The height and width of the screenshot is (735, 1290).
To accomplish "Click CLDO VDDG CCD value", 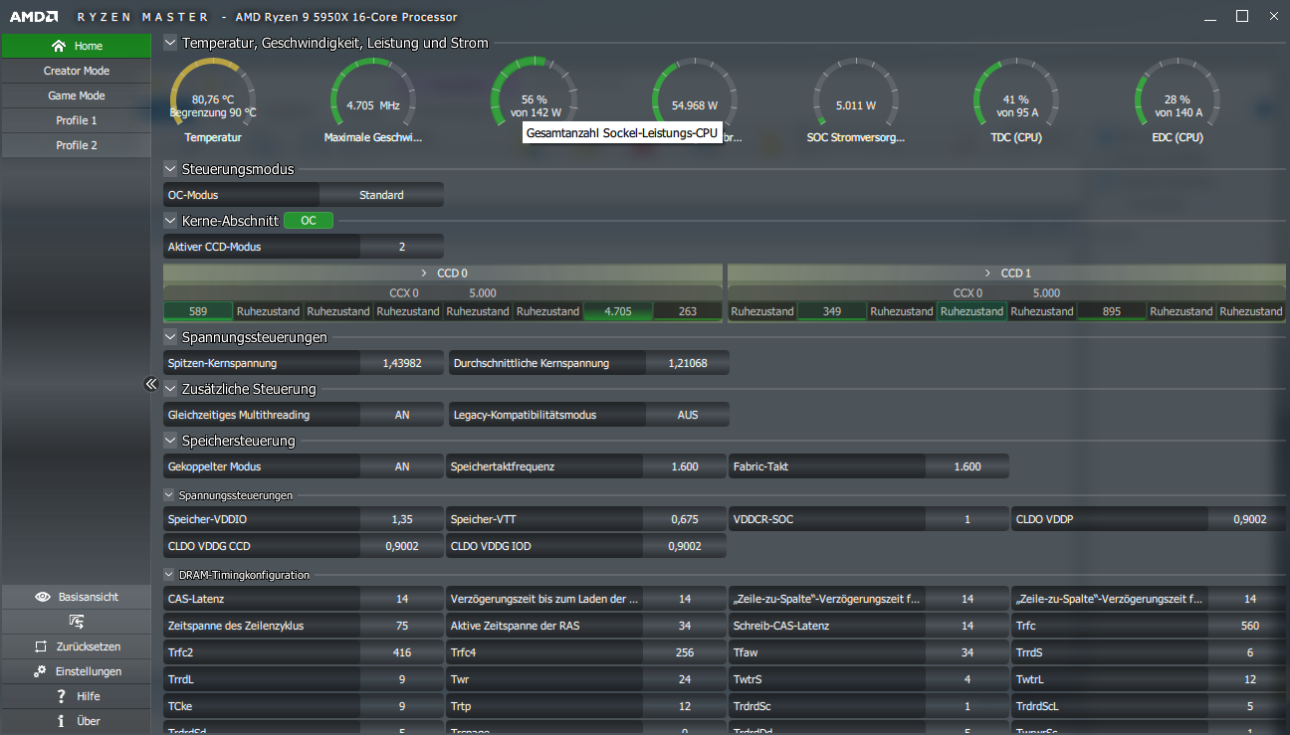I will [x=402, y=546].
